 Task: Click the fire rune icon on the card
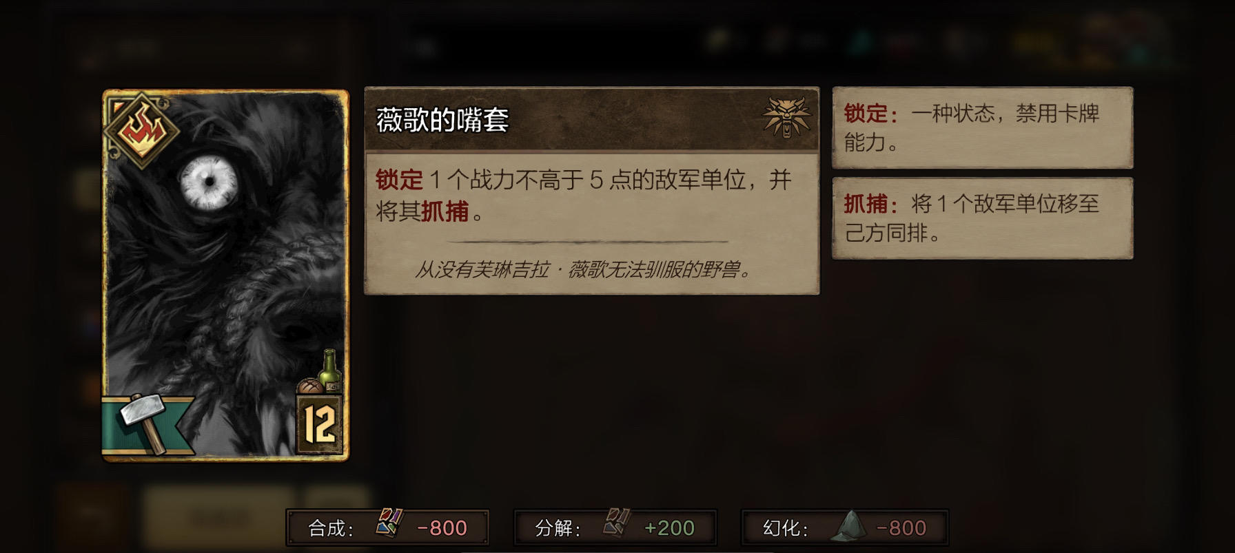tap(142, 131)
